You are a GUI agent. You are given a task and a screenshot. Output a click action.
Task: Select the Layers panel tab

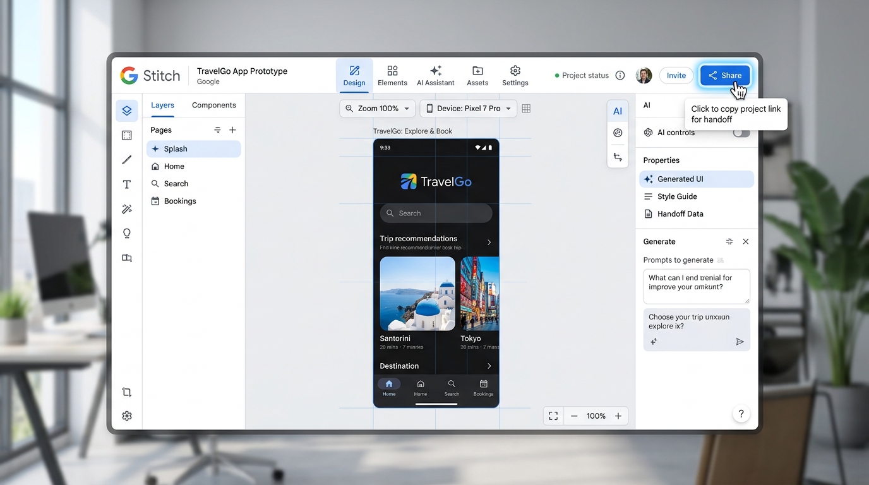[162, 105]
